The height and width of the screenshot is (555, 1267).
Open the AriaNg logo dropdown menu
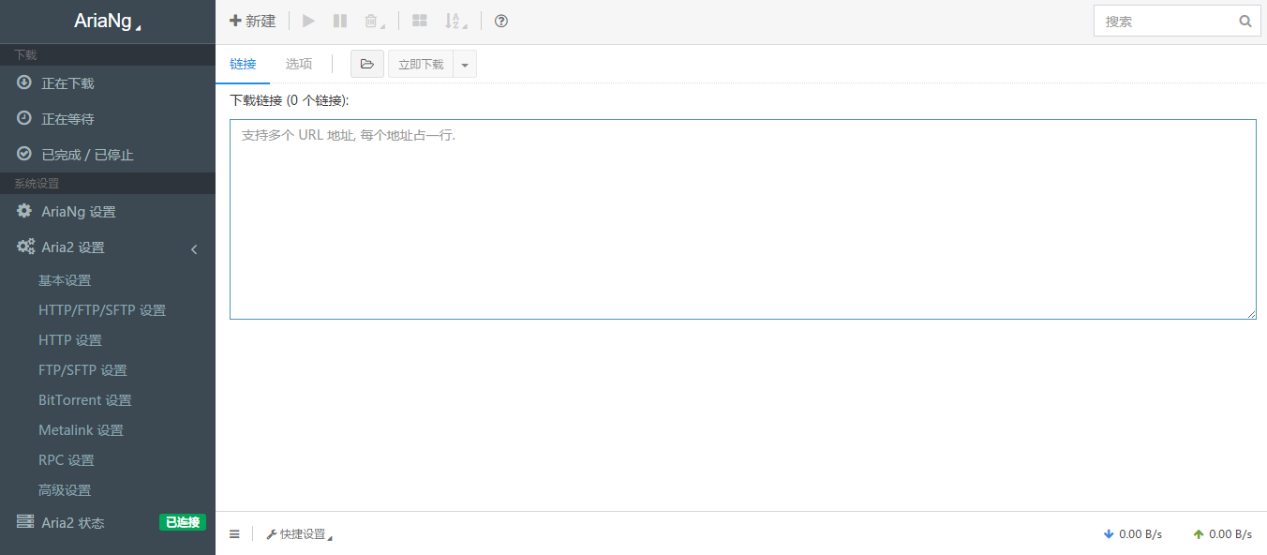pyautogui.click(x=108, y=22)
